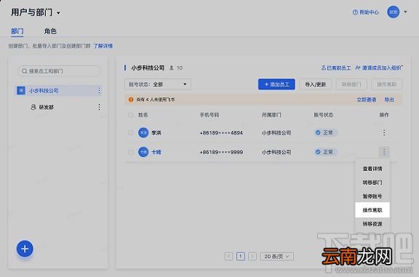Click the round blue plus button
The height and width of the screenshot is (277, 419).
[x=25, y=249]
